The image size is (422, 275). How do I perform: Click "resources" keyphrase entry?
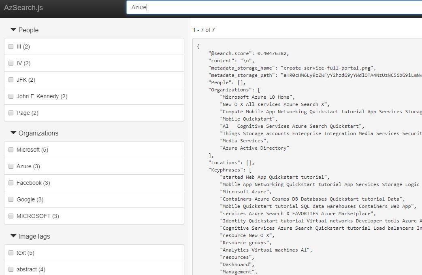[x=237, y=257]
